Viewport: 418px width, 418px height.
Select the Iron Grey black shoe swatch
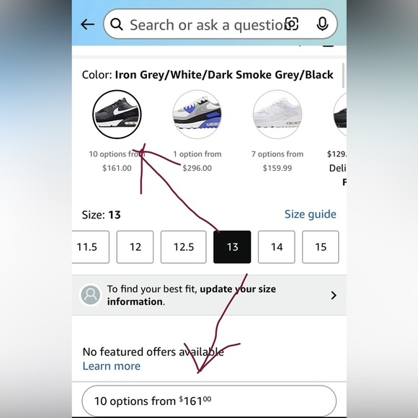coord(117,115)
